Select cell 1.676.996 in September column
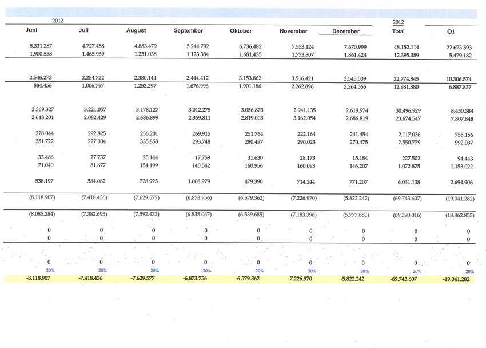The image size is (486, 348). click(x=197, y=86)
